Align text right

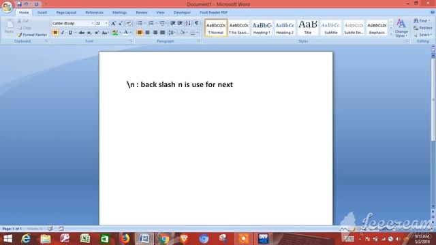[x=155, y=33]
